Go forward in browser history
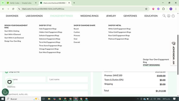 click(x=8, y=9)
